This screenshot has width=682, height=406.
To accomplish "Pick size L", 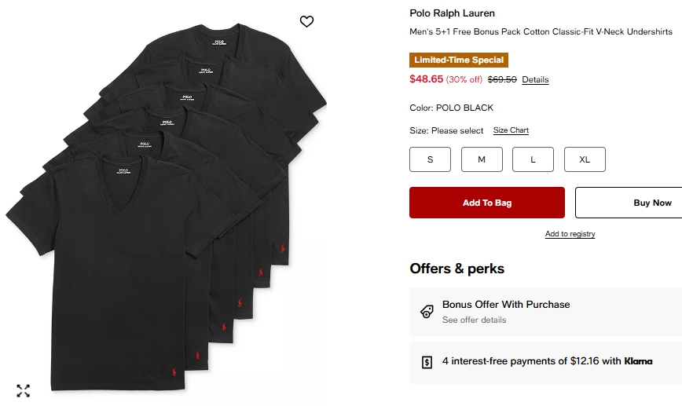I will pyautogui.click(x=533, y=159).
